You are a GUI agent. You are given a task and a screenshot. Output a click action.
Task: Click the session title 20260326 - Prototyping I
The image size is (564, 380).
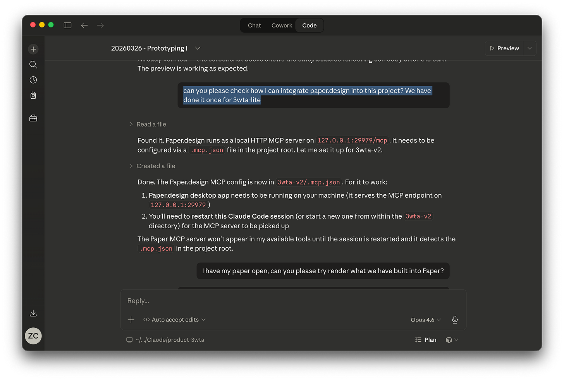[149, 48]
